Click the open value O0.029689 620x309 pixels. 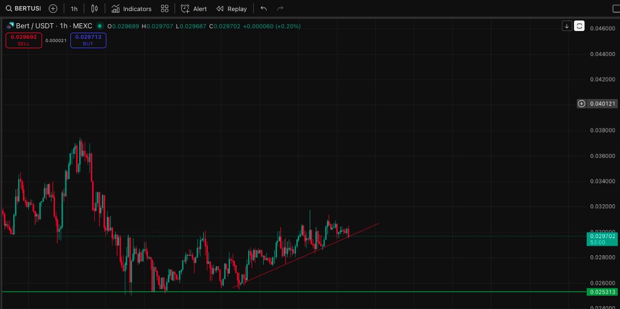coord(124,26)
